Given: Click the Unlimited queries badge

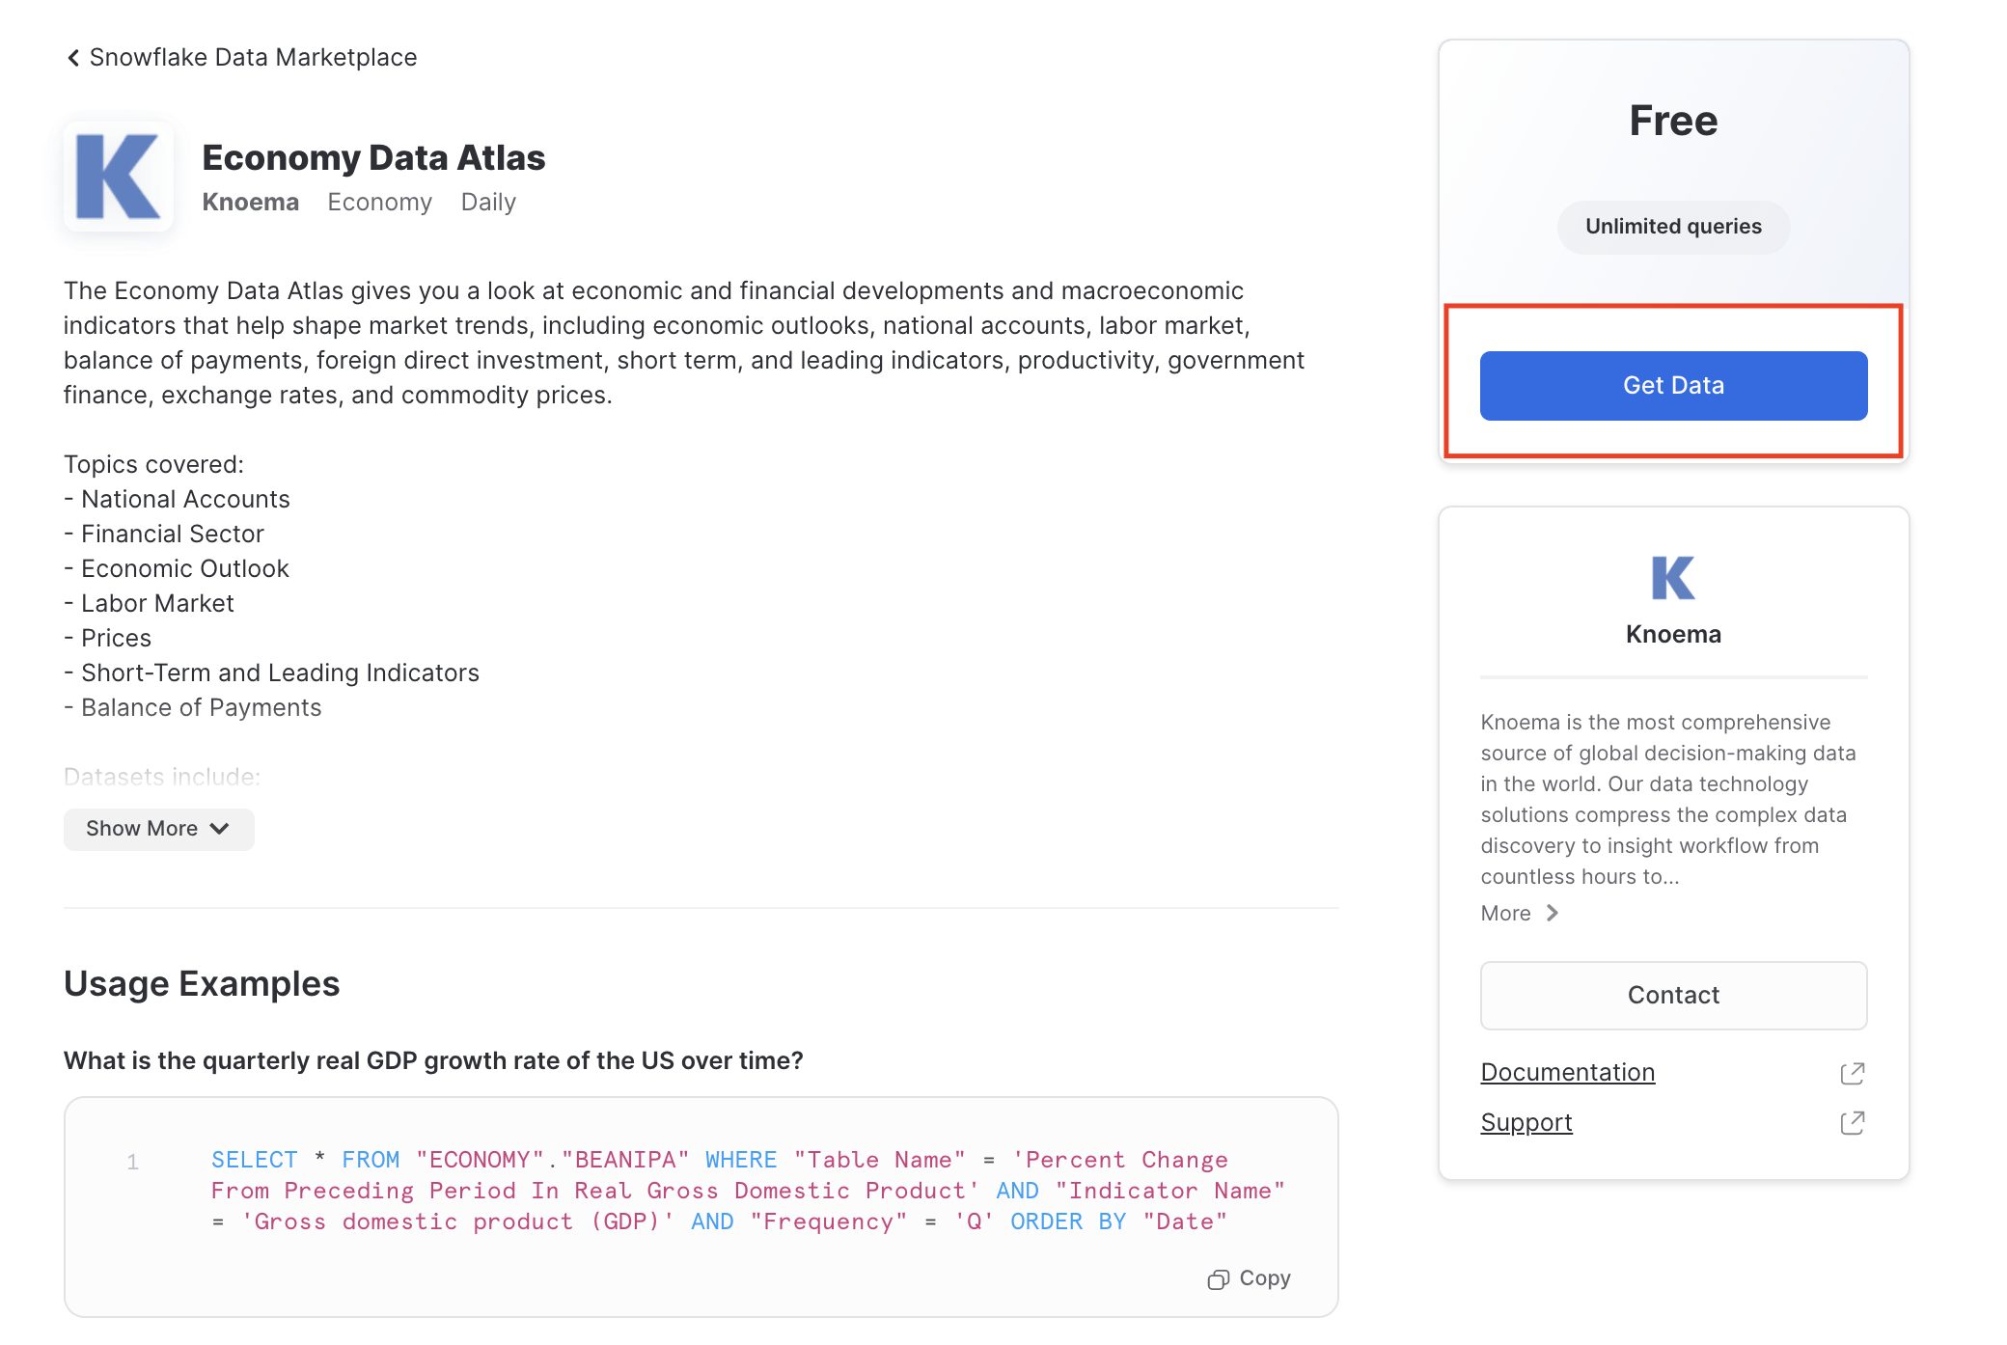Looking at the screenshot, I should click(1672, 227).
